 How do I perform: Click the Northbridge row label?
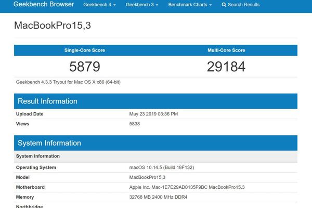pyautogui.click(x=29, y=206)
